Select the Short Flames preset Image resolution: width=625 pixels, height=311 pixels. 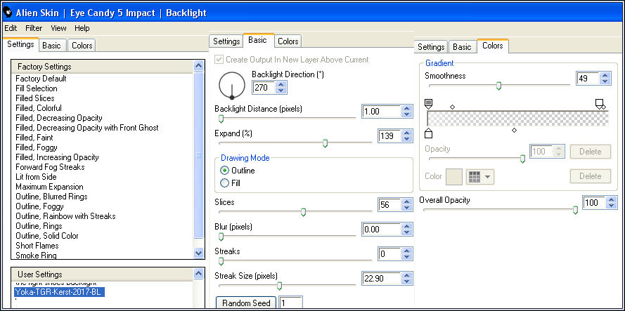tap(37, 246)
